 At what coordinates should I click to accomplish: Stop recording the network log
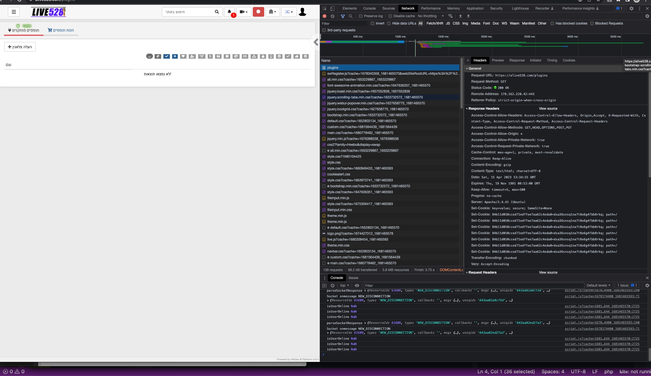coord(324,16)
